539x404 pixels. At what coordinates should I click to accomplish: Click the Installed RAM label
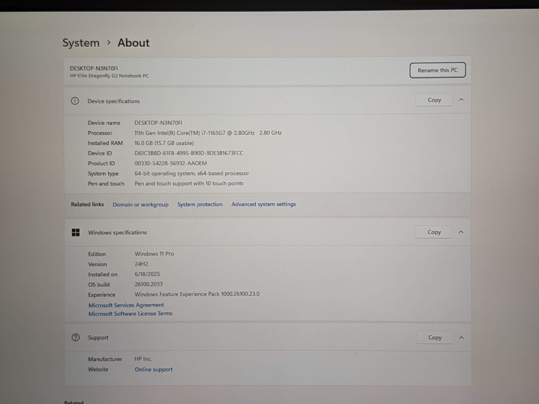click(105, 143)
